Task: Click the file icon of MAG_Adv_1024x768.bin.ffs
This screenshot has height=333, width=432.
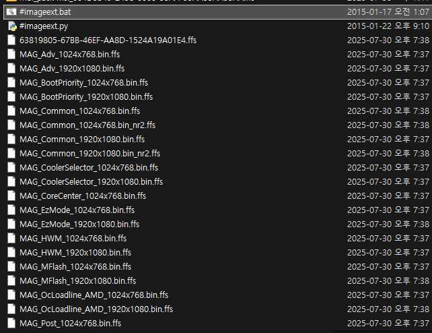Action: click(x=11, y=55)
